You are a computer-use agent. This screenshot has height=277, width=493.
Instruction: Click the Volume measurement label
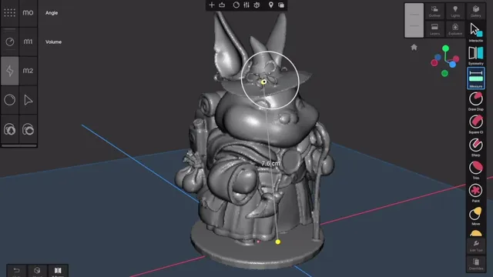[53, 42]
